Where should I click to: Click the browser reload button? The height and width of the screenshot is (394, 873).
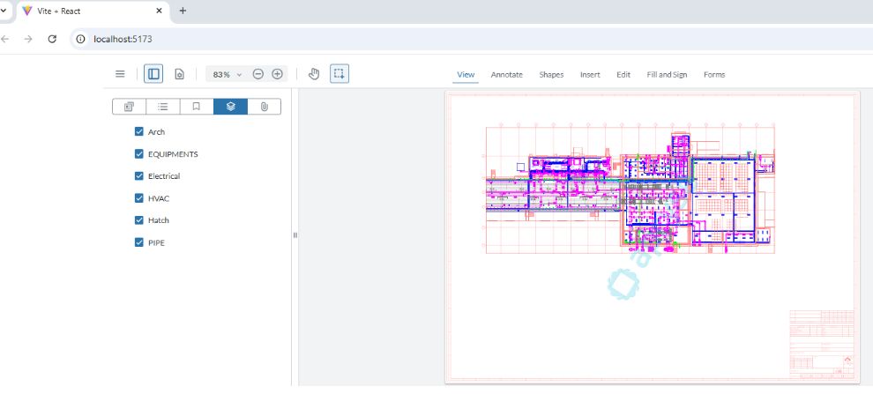coord(52,39)
